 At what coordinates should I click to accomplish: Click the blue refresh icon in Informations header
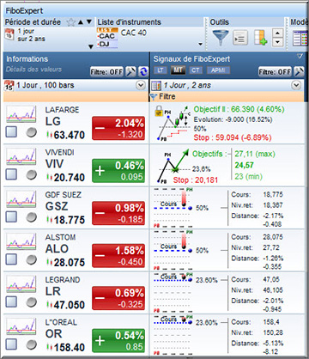tap(143, 71)
